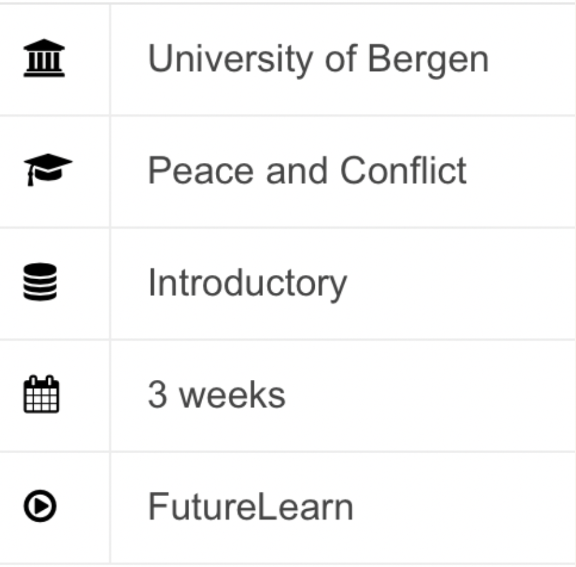Click the calendar icon's top binding rings
The image size is (576, 567).
click(x=41, y=380)
